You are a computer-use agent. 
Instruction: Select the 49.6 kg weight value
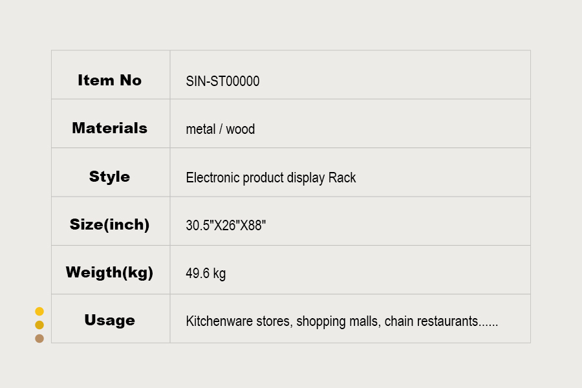pyautogui.click(x=206, y=274)
